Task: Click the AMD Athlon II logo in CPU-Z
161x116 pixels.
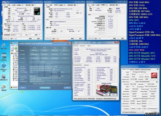Action: tap(37, 11)
